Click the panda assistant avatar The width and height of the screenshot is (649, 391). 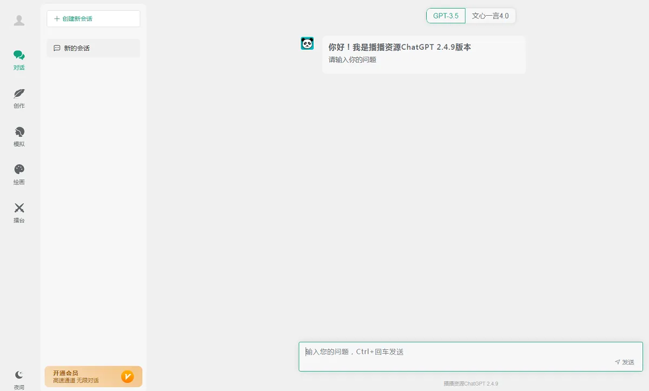[x=307, y=43]
